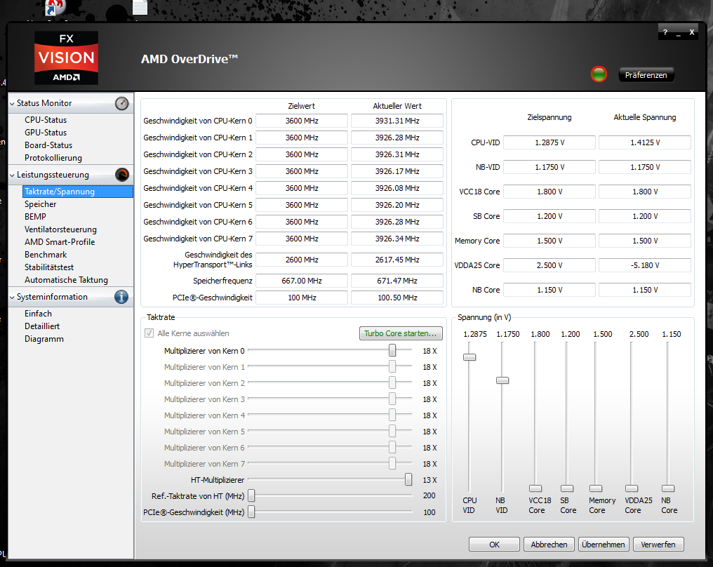This screenshot has height=567, width=713.
Task: Toggle Alle Kerne auswählen checkbox
Action: point(149,333)
